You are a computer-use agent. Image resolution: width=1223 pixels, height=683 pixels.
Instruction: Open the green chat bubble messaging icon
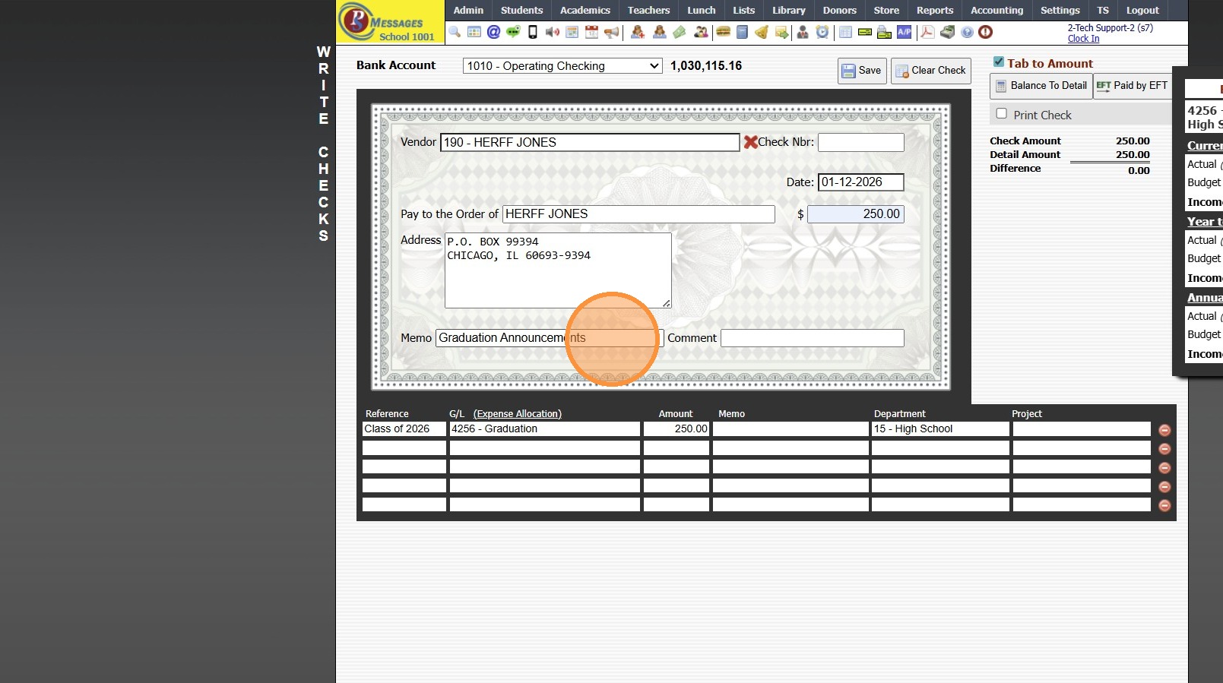point(513,32)
